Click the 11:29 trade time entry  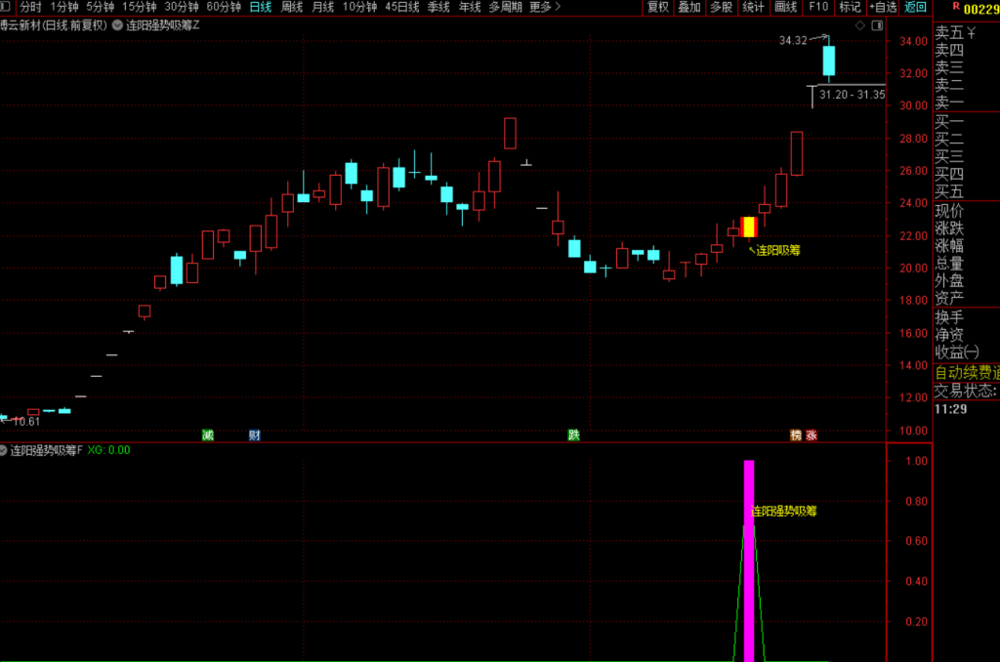tap(951, 409)
